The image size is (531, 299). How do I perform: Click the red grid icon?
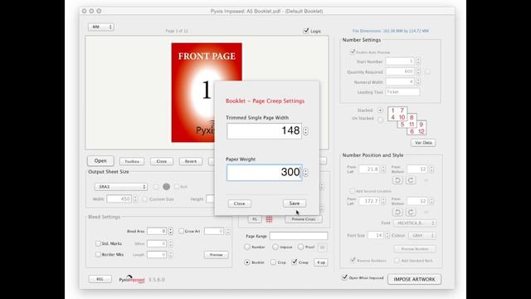tap(269, 219)
